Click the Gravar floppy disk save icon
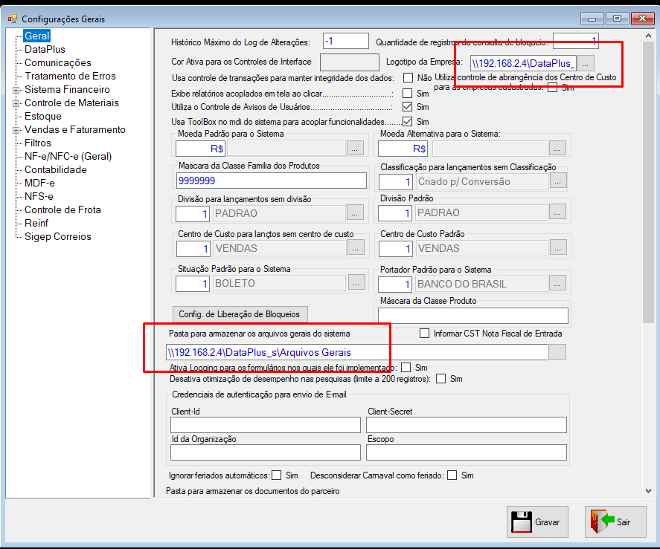The height and width of the screenshot is (549, 660). pos(521,522)
